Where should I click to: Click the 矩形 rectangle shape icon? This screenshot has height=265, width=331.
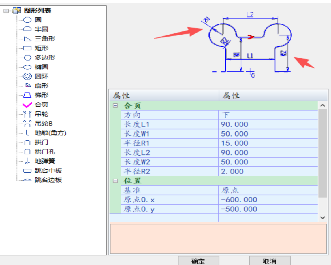27,48
